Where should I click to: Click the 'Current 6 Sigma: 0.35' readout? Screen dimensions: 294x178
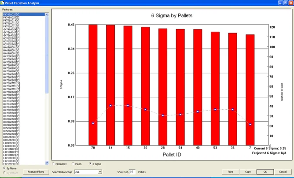coord(270,148)
